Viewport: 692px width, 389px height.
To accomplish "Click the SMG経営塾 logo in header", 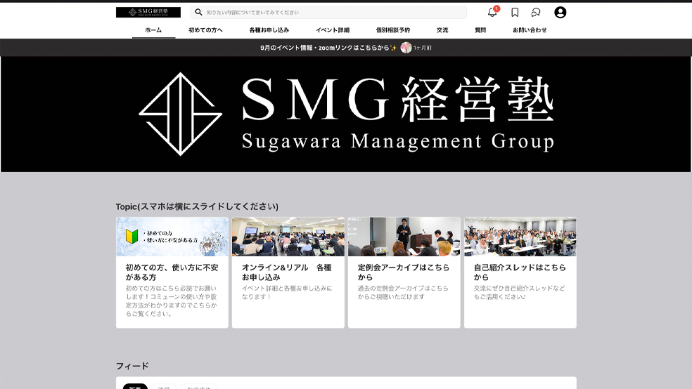I will click(x=148, y=12).
